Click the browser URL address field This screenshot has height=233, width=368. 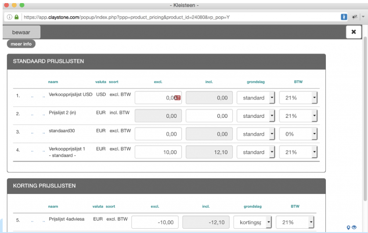[176, 17]
